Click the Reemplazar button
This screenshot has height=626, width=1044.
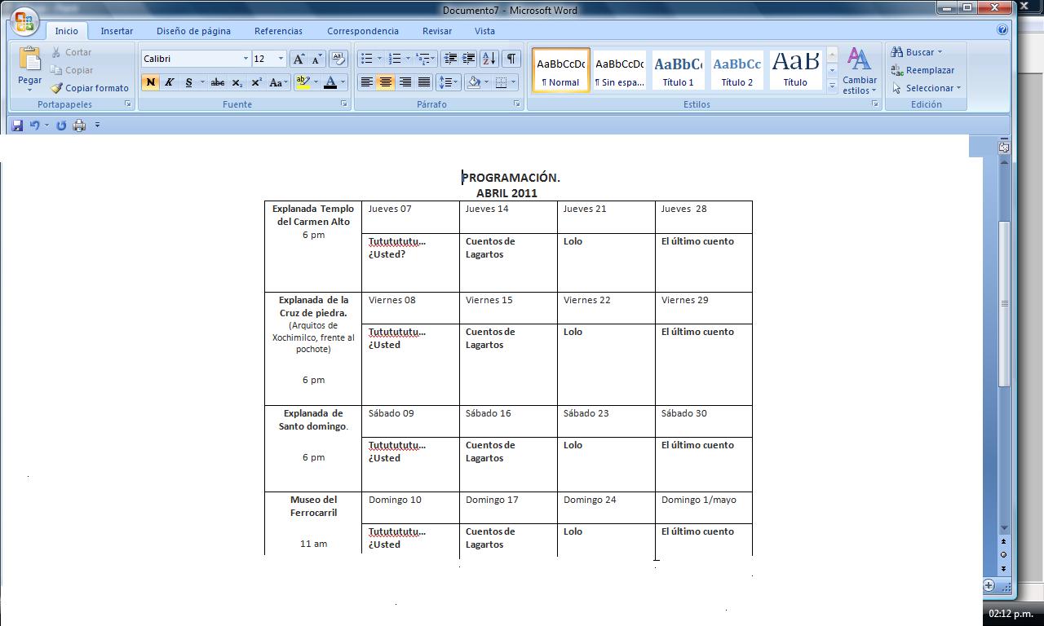tap(922, 70)
